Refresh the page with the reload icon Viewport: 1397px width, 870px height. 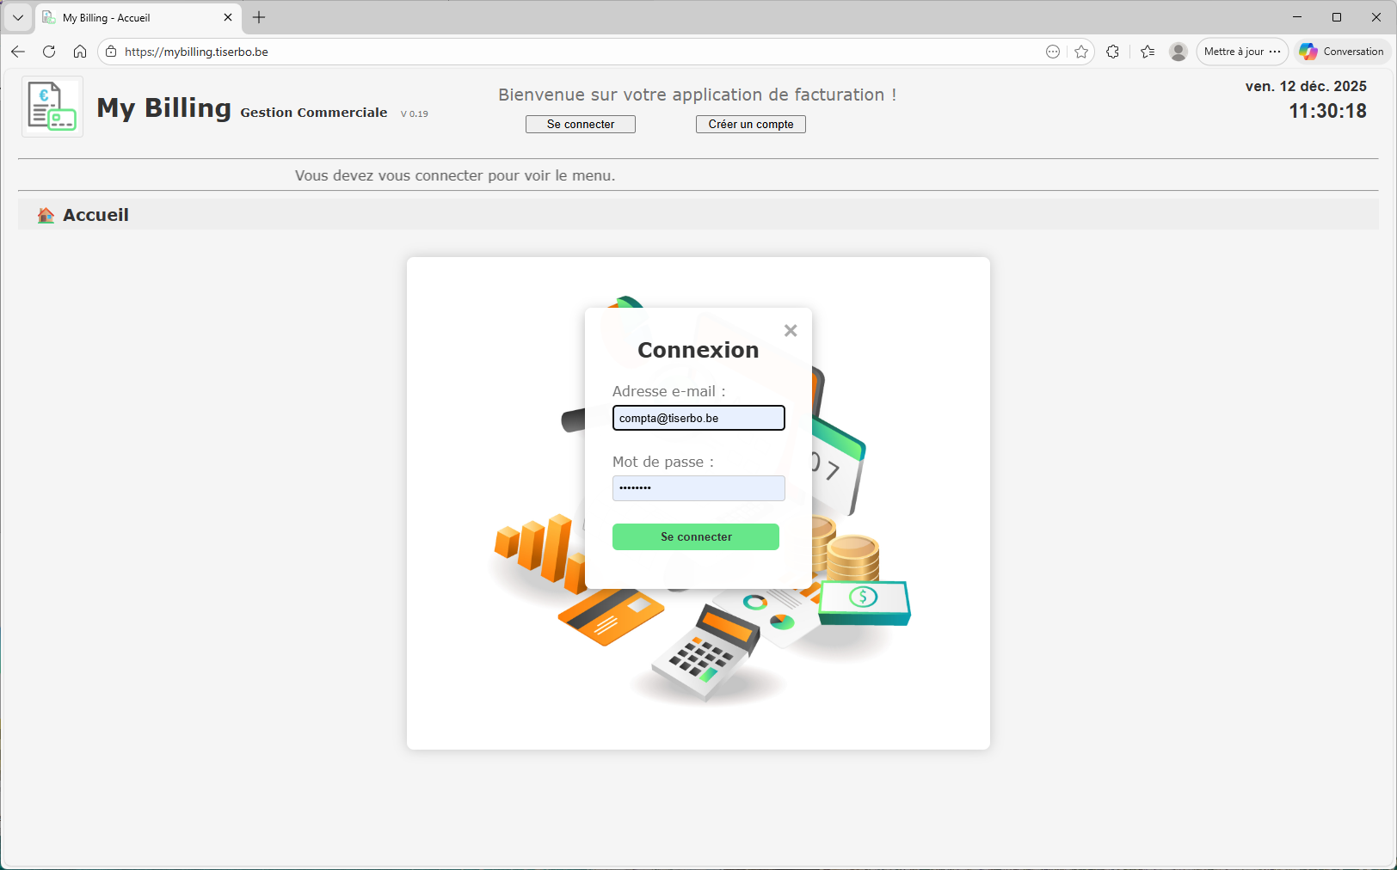tap(49, 52)
